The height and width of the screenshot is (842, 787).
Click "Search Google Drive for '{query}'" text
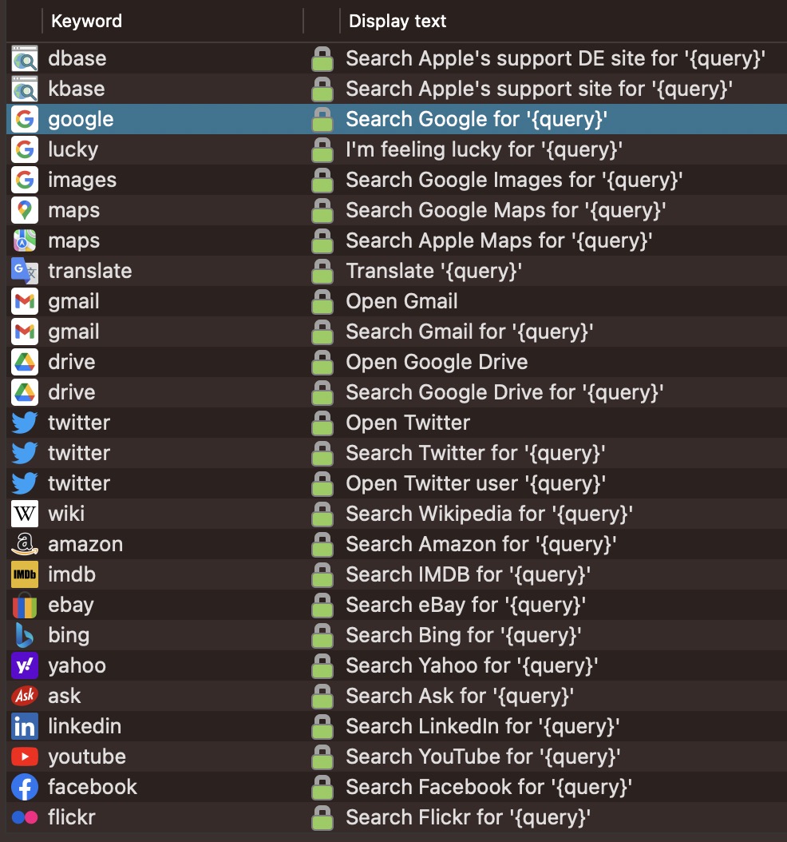(x=504, y=392)
